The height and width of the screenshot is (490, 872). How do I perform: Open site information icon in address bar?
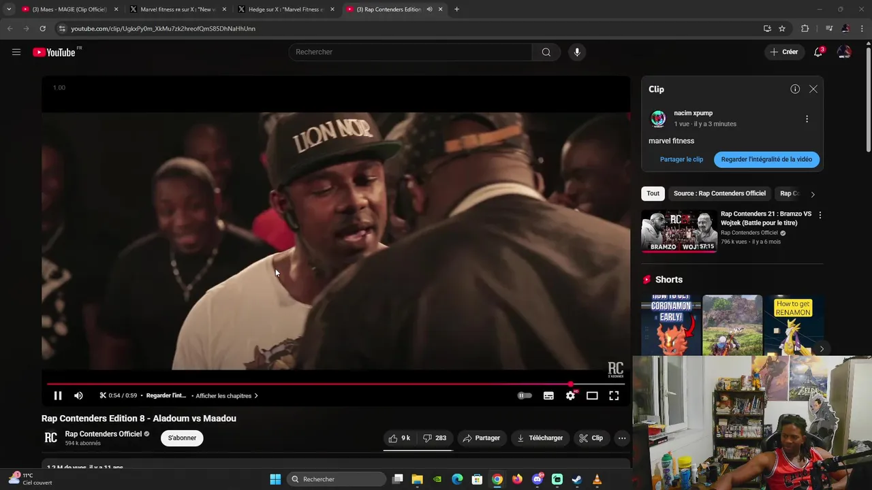tap(62, 29)
